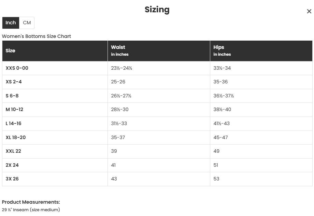Click the 45-47 hips measurement
The image size is (314, 216).
tap(221, 137)
